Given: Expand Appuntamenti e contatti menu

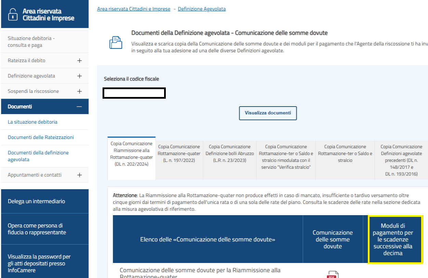Looking at the screenshot, I should pos(79,175).
